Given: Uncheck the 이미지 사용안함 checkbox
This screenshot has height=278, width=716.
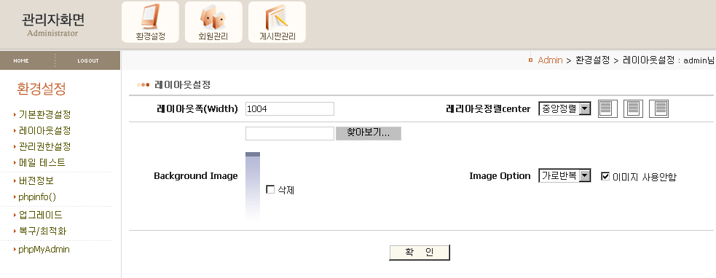Looking at the screenshot, I should point(605,176).
